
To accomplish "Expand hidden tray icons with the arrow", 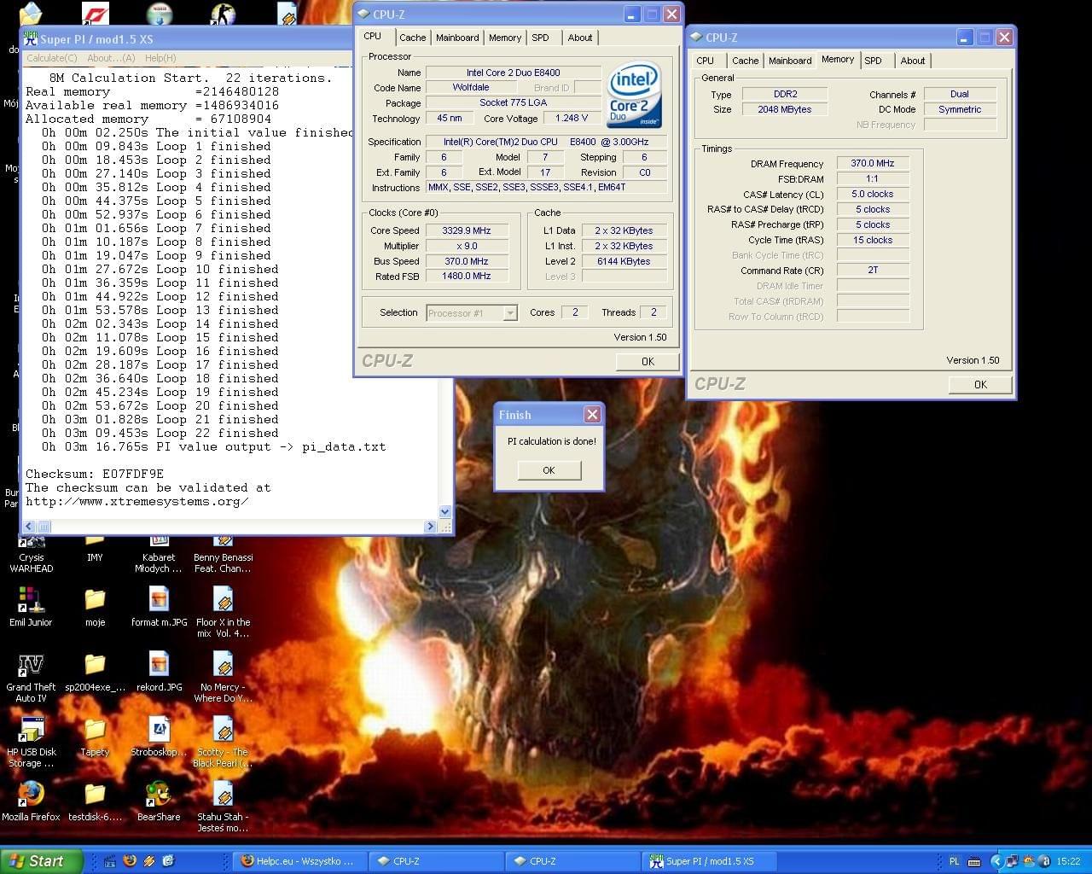I will click(x=996, y=861).
